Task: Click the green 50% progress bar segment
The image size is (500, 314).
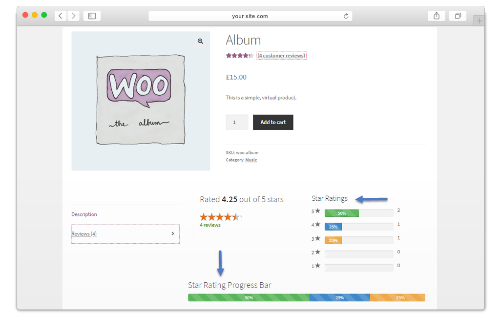Action: 249,298
